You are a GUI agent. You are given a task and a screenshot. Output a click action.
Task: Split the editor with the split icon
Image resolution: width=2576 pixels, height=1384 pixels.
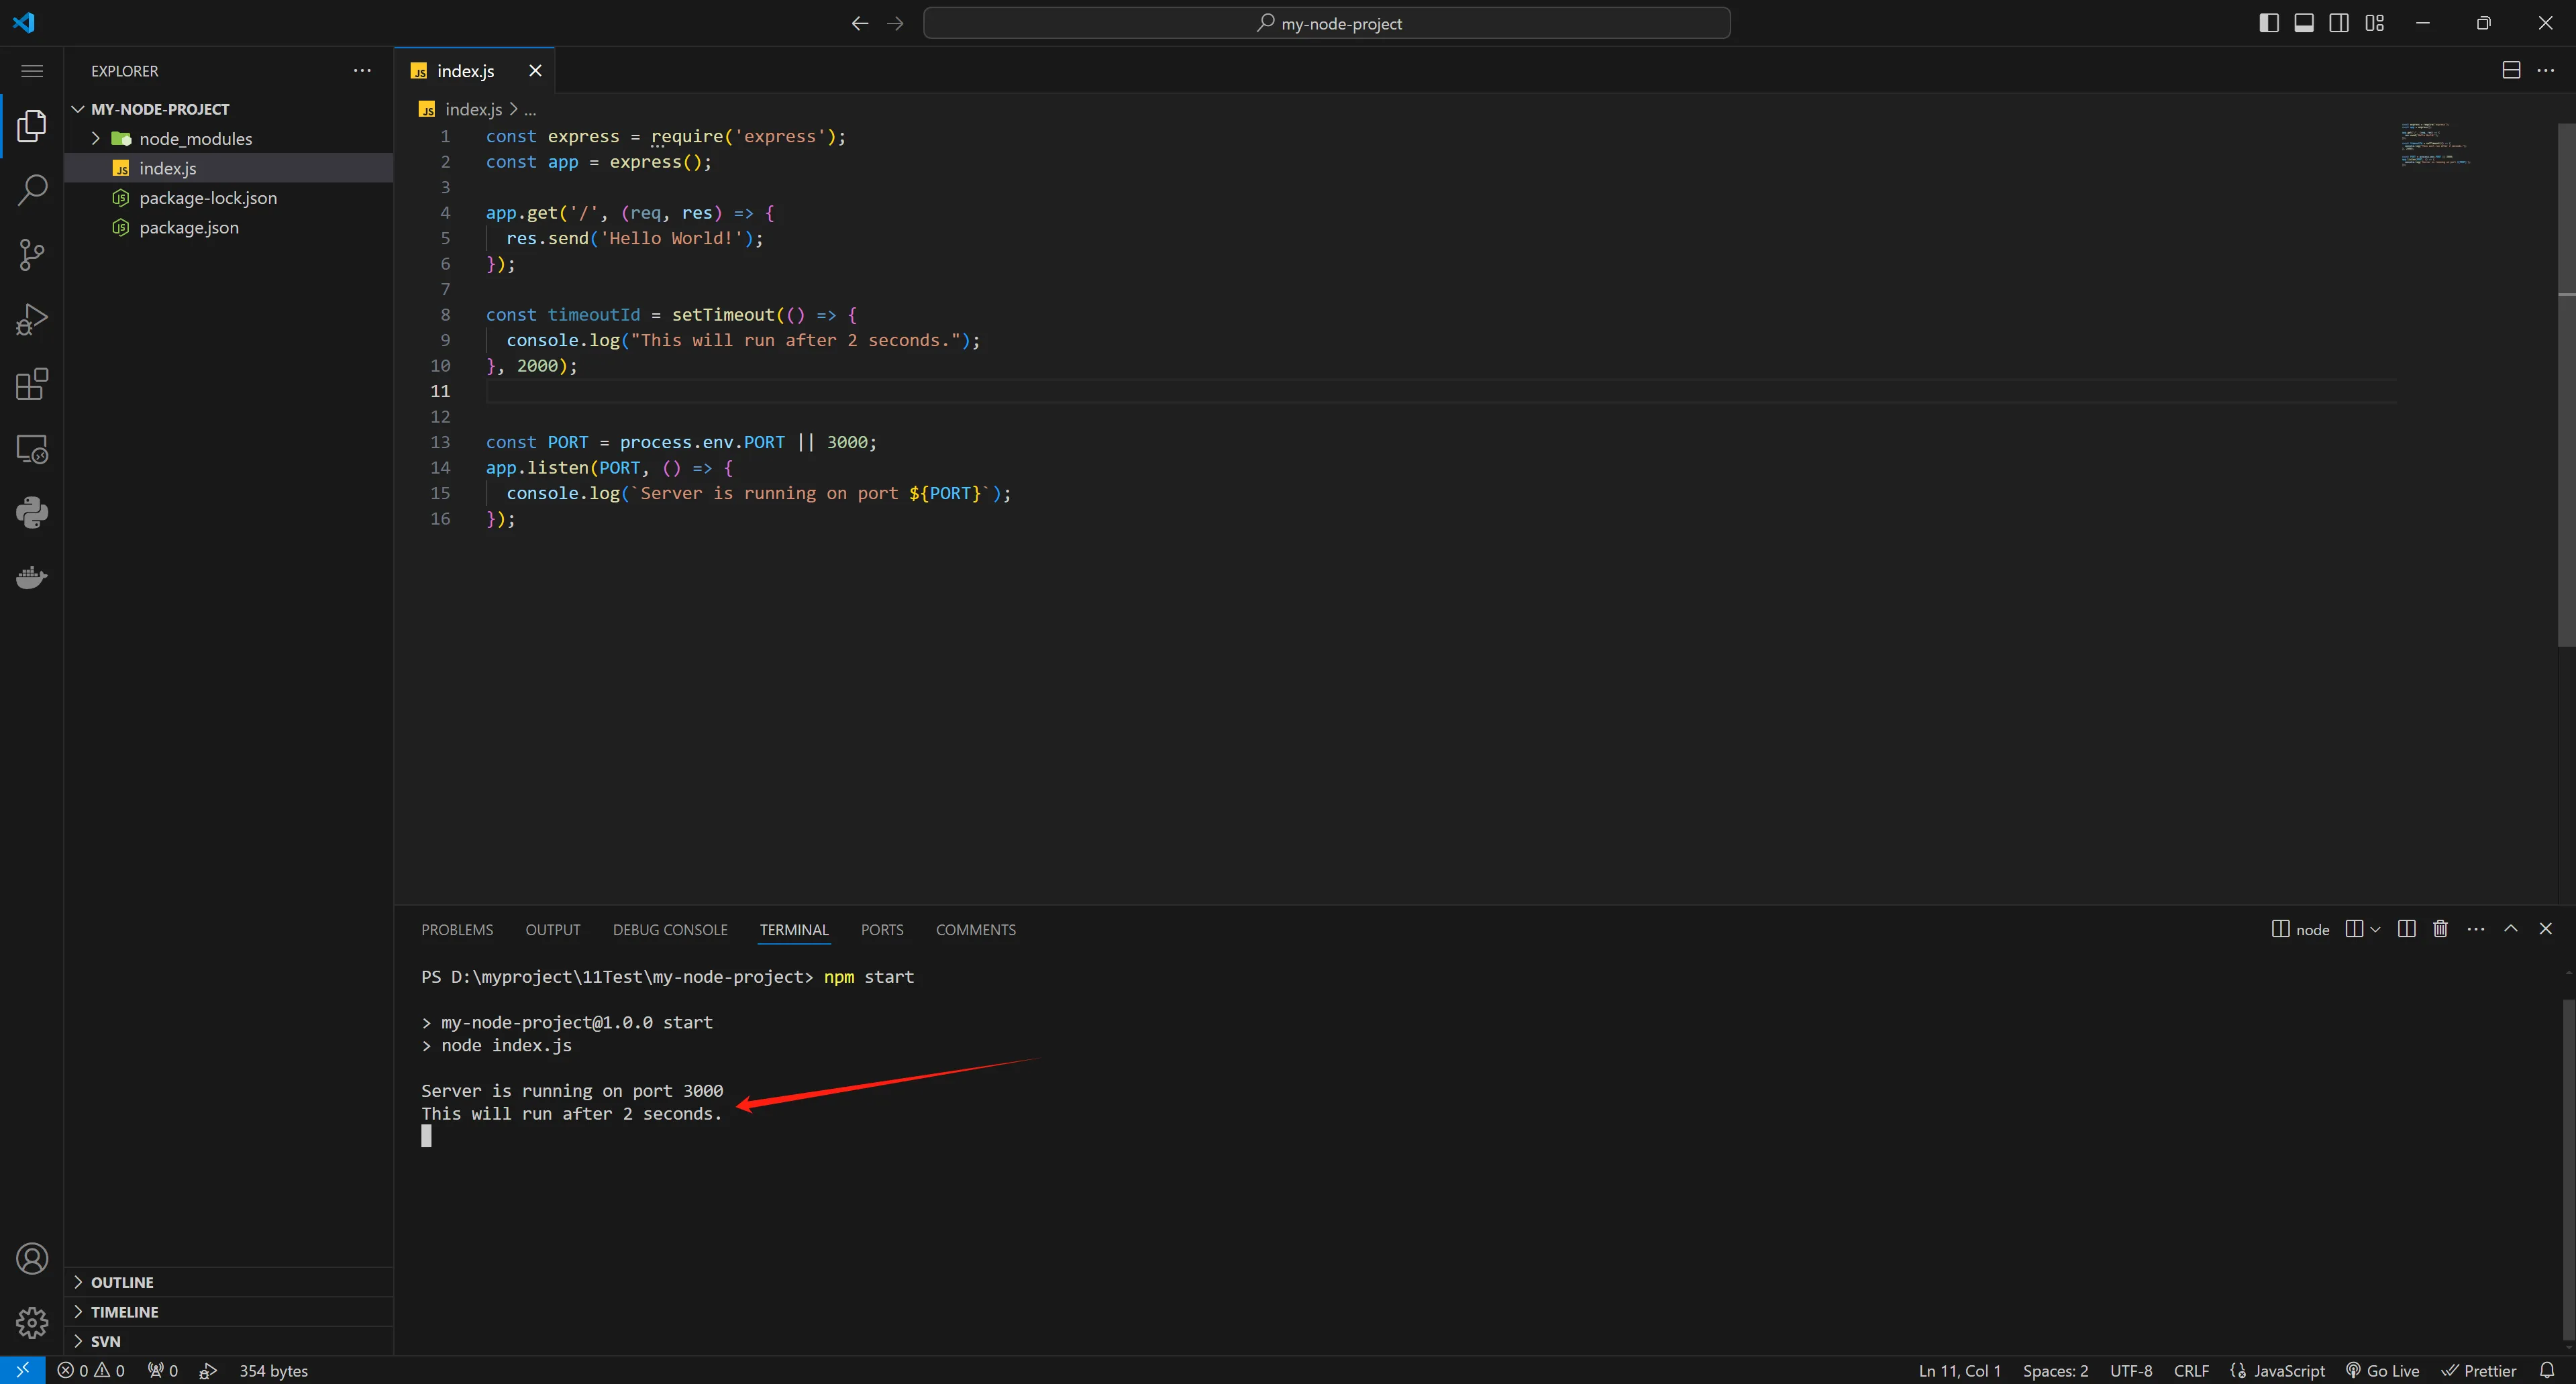[x=2510, y=70]
